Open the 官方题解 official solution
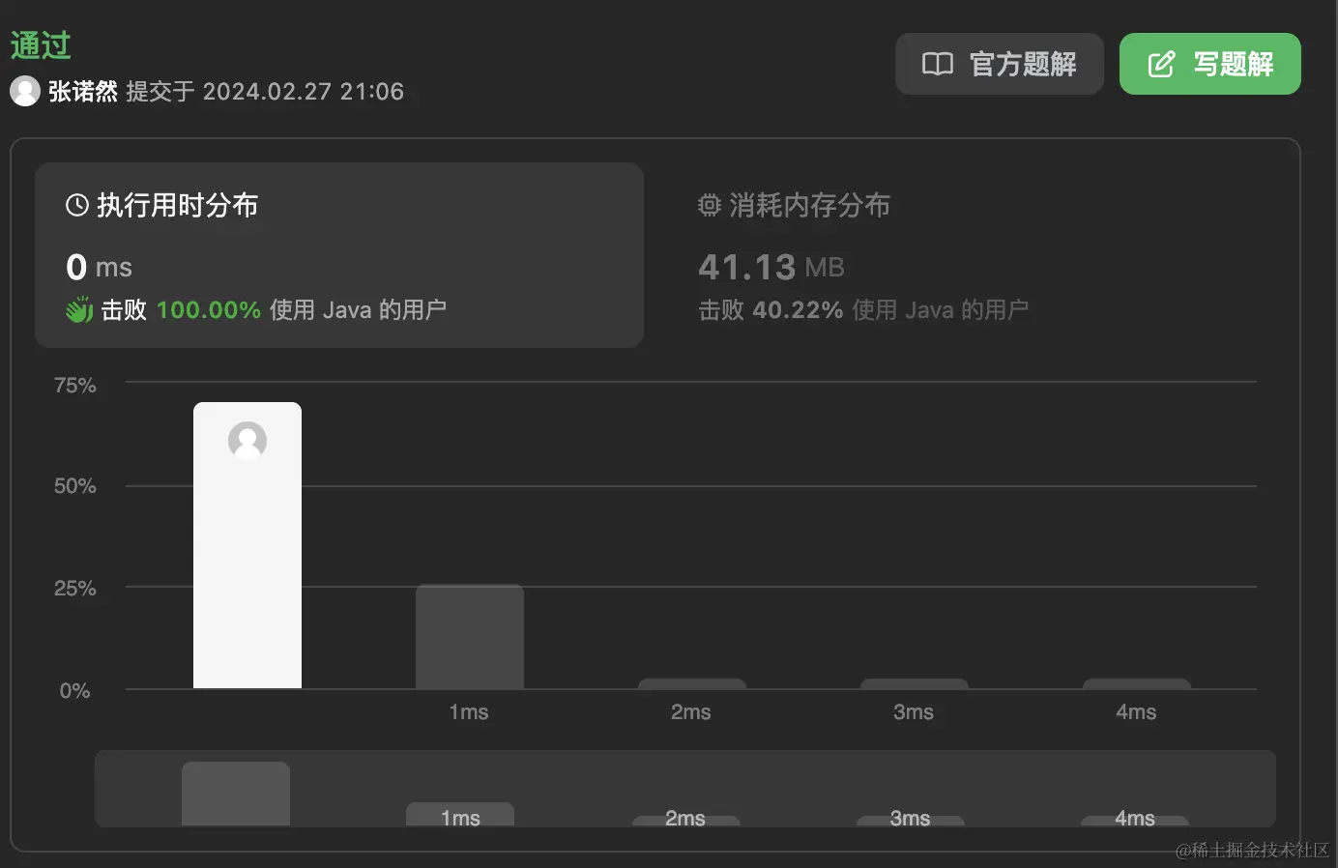1338x868 pixels. point(999,64)
